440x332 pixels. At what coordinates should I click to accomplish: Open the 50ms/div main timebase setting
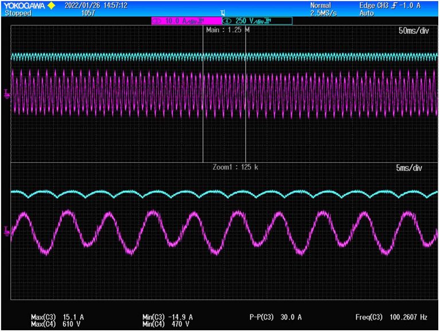[x=413, y=31]
